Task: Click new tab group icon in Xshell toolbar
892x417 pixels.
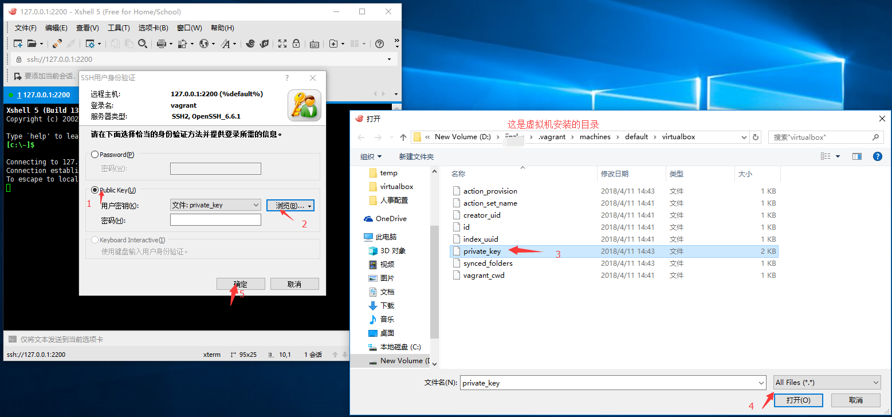Action: 333,44
